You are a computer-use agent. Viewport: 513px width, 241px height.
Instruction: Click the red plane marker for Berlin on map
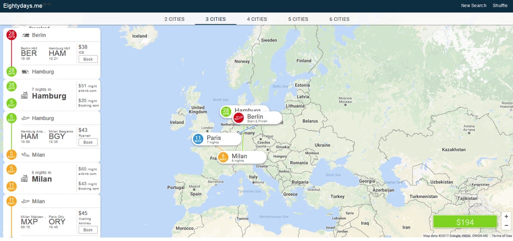pyautogui.click(x=239, y=117)
